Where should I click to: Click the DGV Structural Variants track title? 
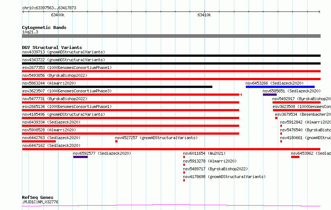coord(52,47)
